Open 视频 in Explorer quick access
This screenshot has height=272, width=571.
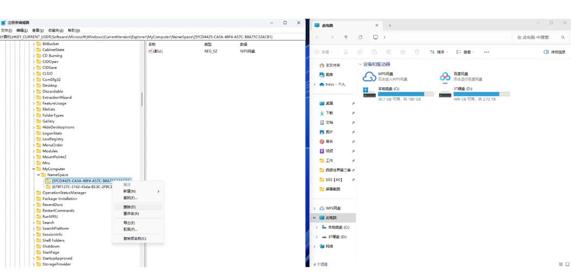click(326, 151)
